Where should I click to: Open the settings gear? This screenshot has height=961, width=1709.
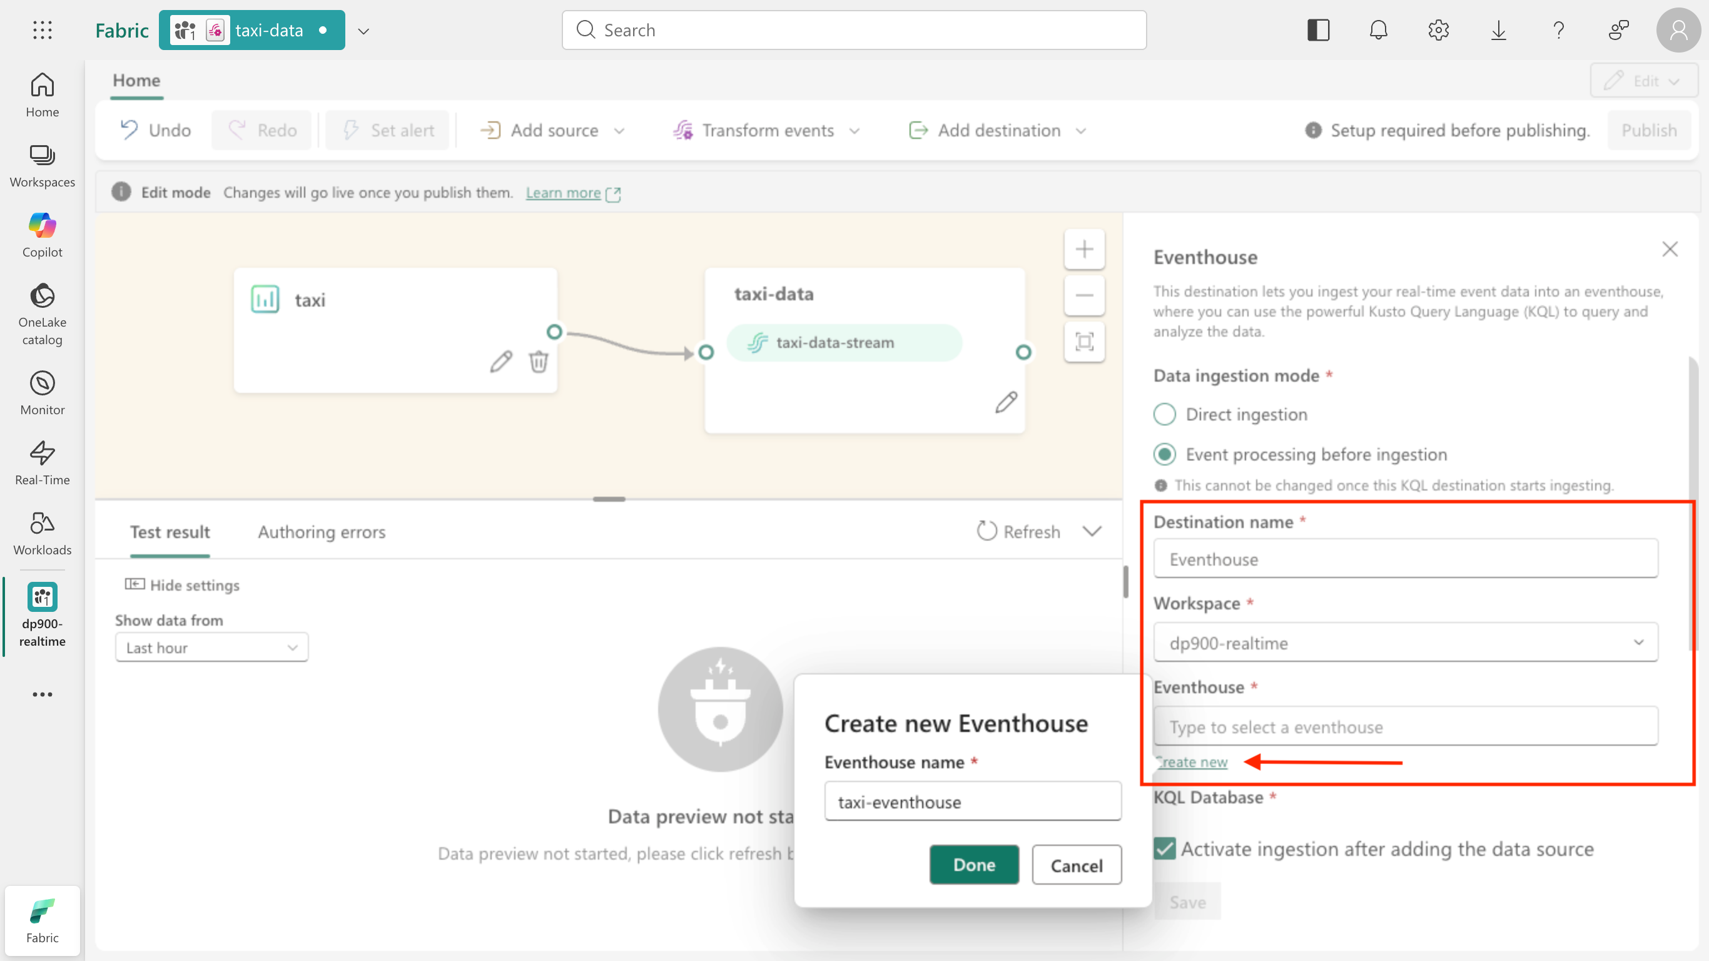(1438, 30)
